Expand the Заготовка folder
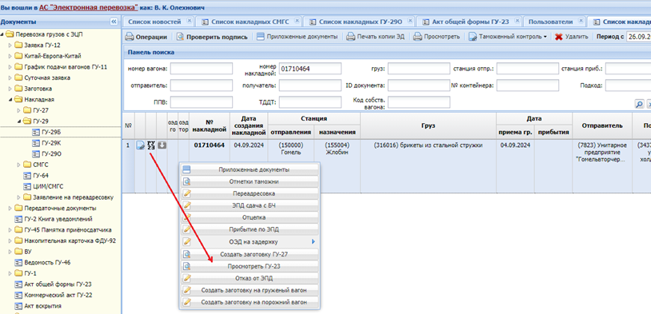 pyautogui.click(x=10, y=89)
